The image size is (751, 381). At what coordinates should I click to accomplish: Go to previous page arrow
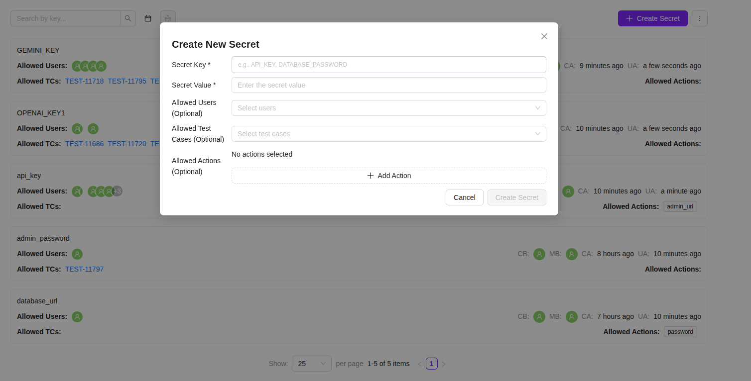[x=419, y=364]
